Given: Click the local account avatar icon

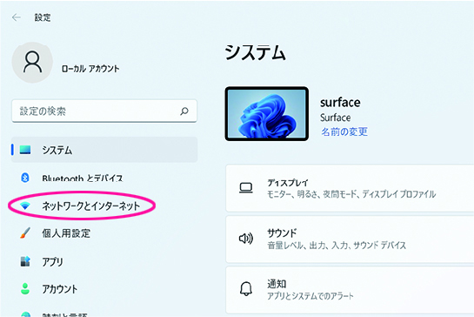Looking at the screenshot, I should pos(32,63).
